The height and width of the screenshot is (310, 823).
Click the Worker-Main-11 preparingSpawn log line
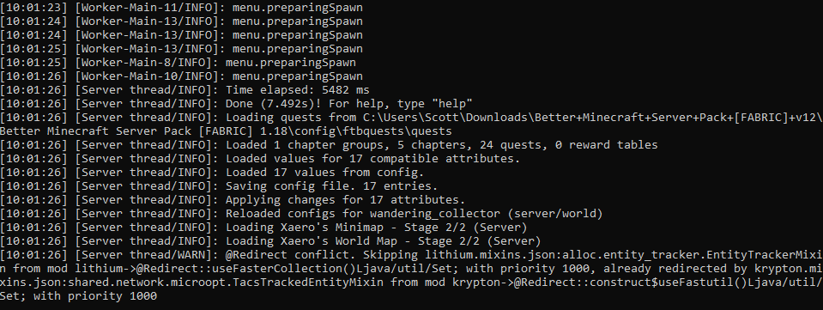[181, 8]
